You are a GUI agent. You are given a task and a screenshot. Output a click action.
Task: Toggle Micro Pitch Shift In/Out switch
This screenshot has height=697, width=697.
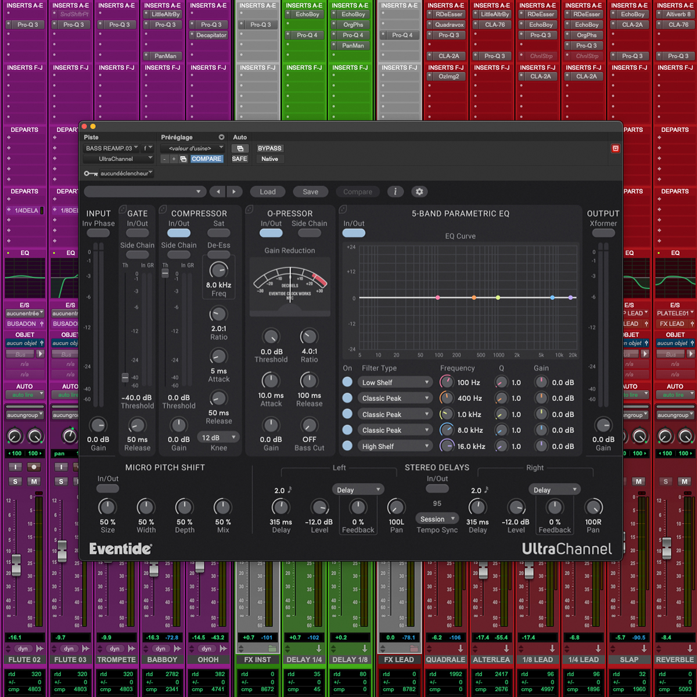point(108,488)
